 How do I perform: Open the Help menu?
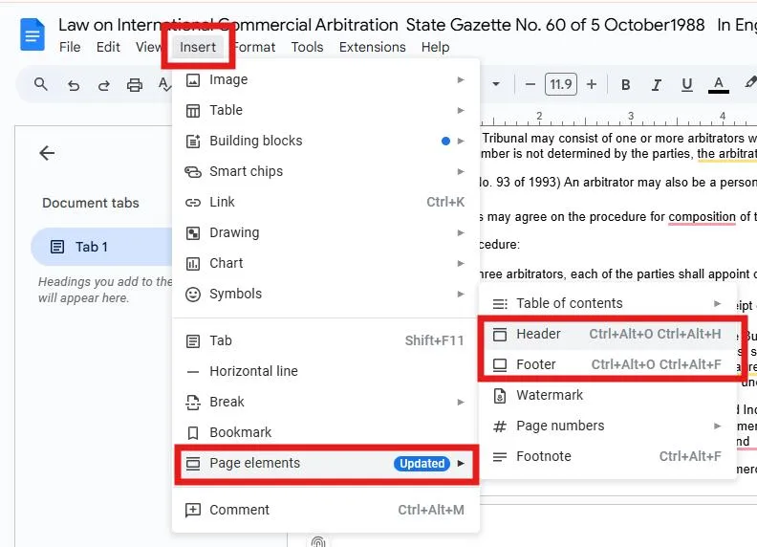click(435, 47)
